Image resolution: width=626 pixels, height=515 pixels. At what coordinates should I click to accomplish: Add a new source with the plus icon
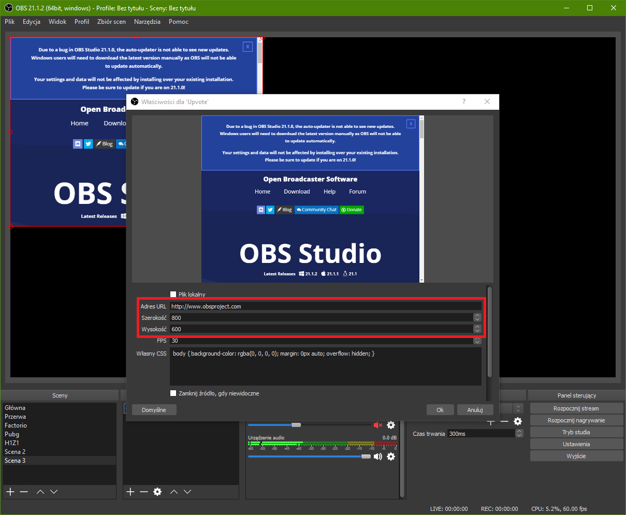[130, 492]
